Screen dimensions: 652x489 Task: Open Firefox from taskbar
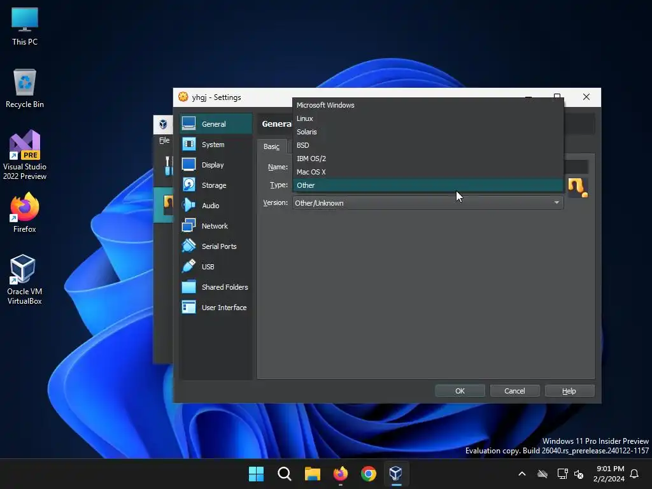tap(341, 474)
